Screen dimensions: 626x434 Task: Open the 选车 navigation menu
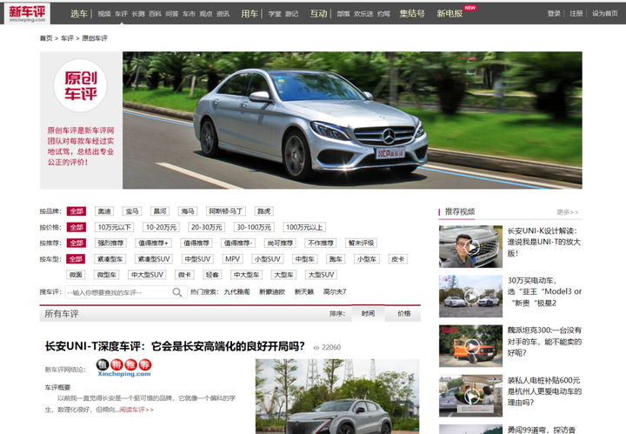[x=78, y=14]
